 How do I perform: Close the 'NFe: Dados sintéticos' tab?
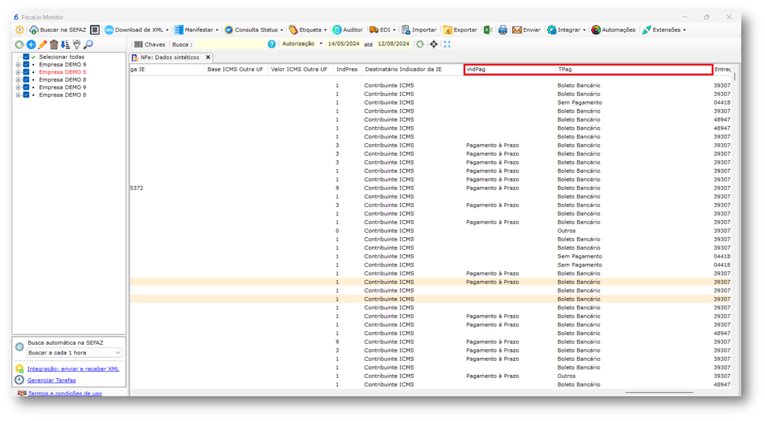click(208, 57)
